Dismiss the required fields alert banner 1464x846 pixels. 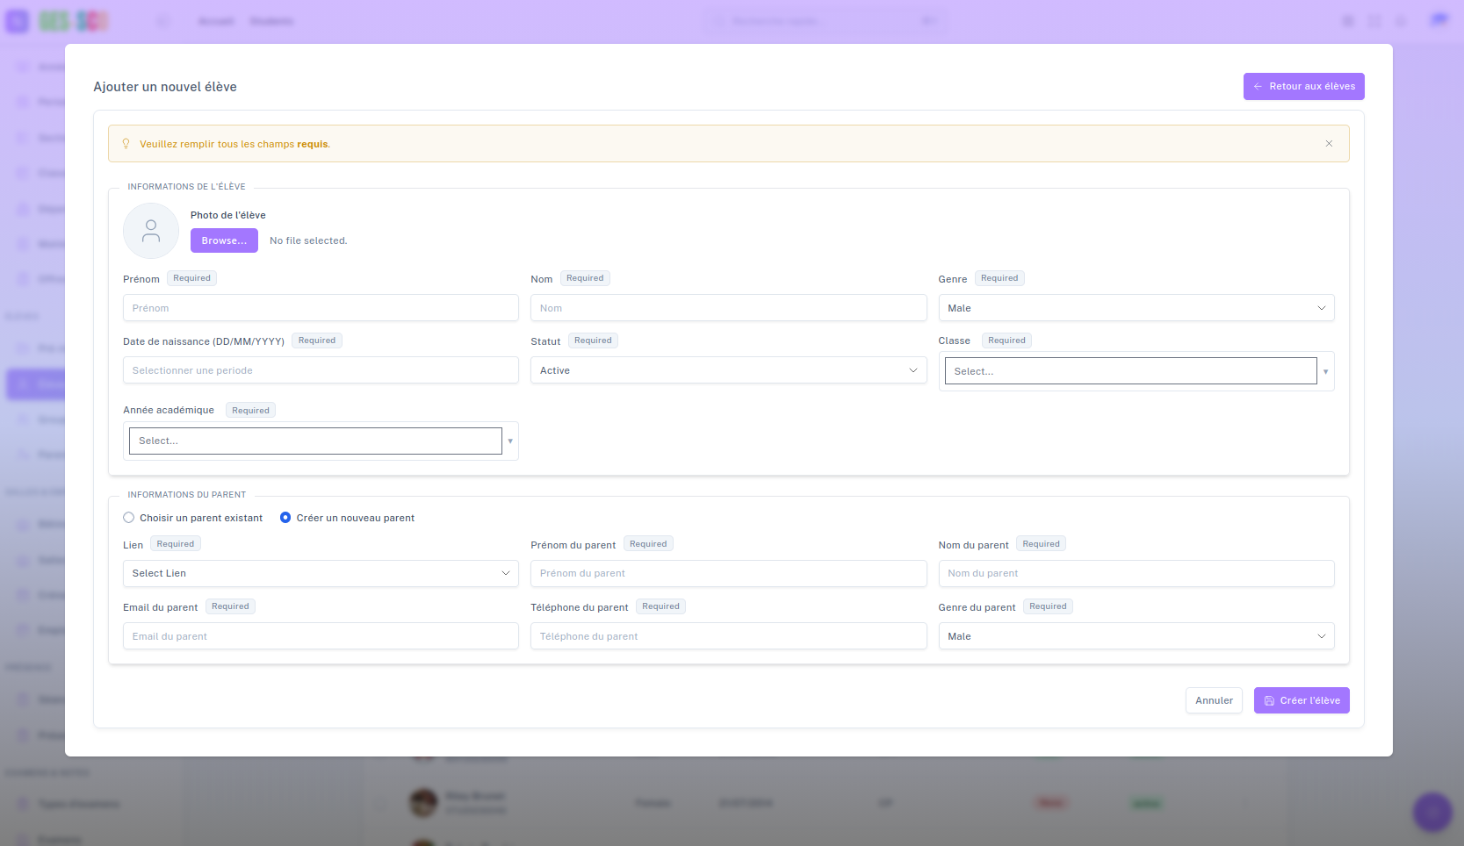pyautogui.click(x=1329, y=144)
